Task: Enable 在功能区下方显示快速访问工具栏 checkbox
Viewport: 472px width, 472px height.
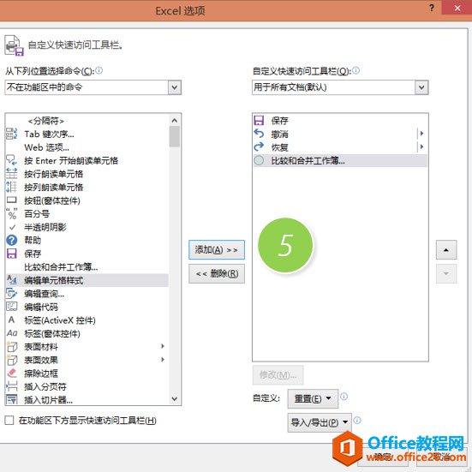Action: [9, 421]
